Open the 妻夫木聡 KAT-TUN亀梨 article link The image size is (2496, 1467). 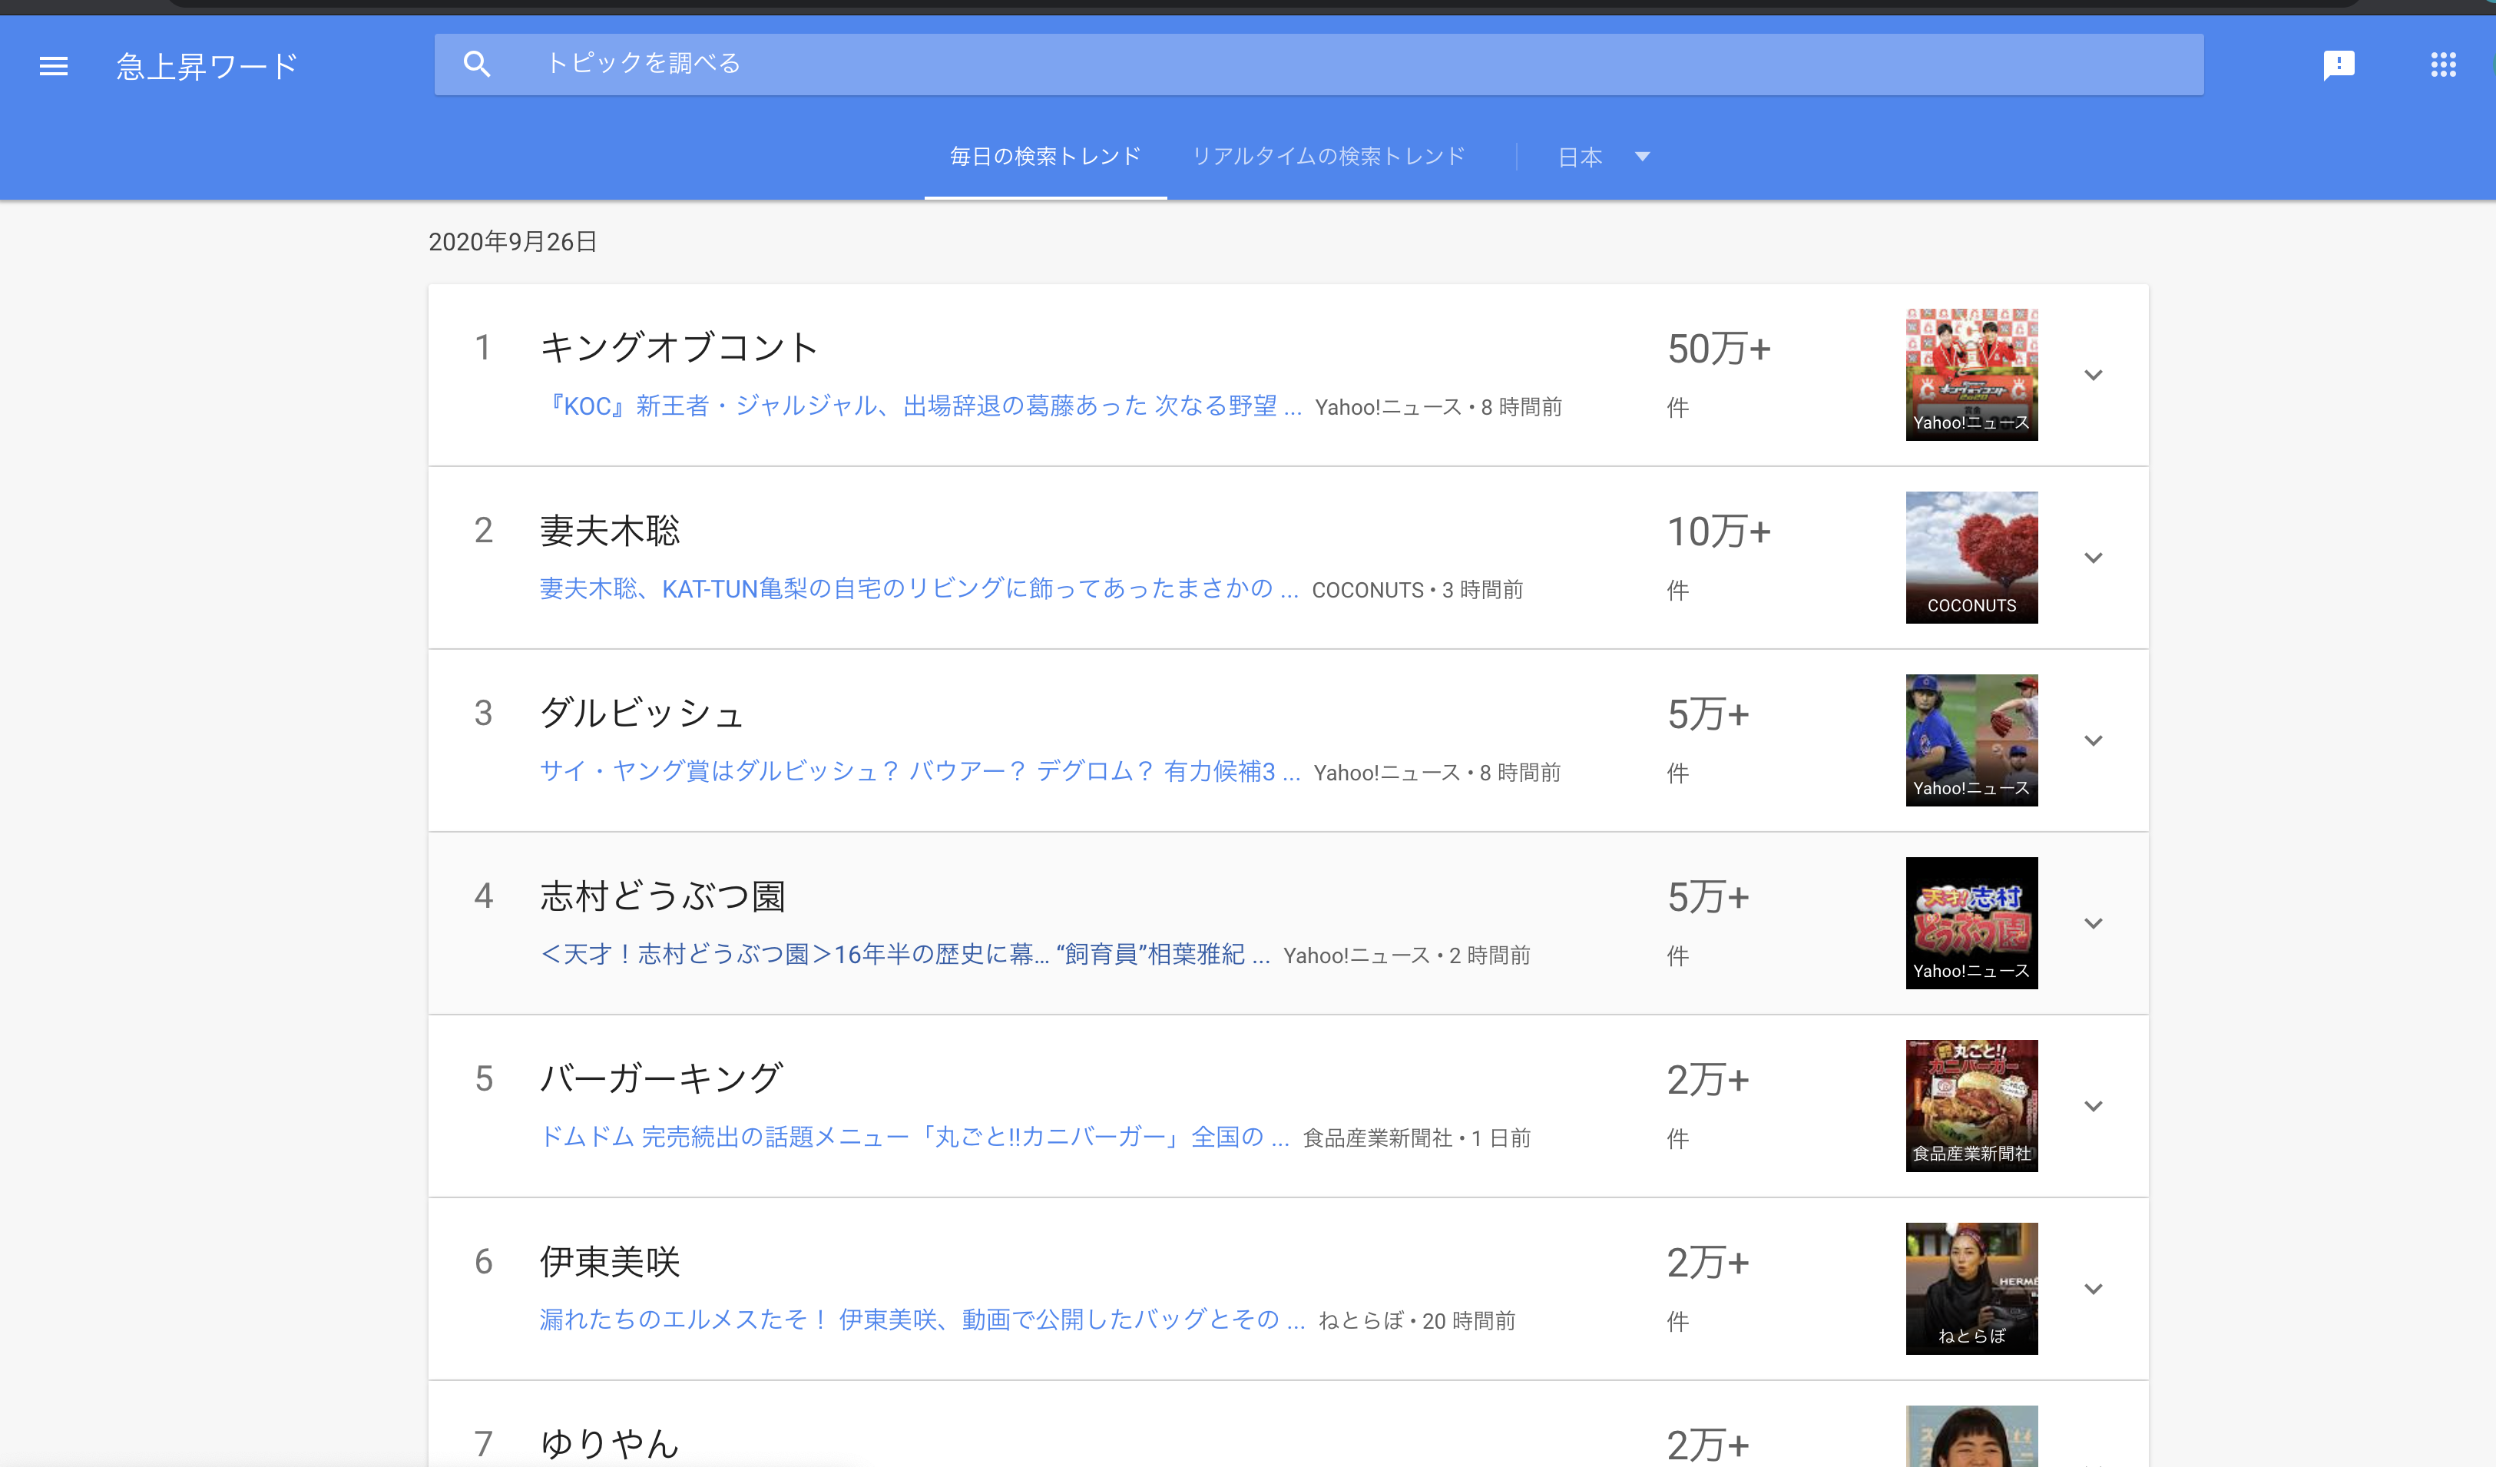coord(919,589)
